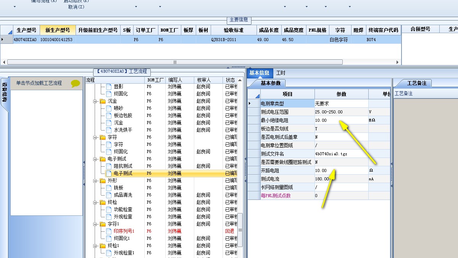Click the 每PNL测试点数 row label
Image resolution: width=458 pixels, height=258 pixels.
(x=276, y=196)
